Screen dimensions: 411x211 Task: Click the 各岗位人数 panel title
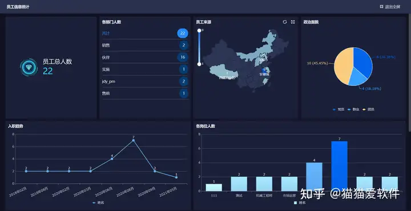click(205, 126)
